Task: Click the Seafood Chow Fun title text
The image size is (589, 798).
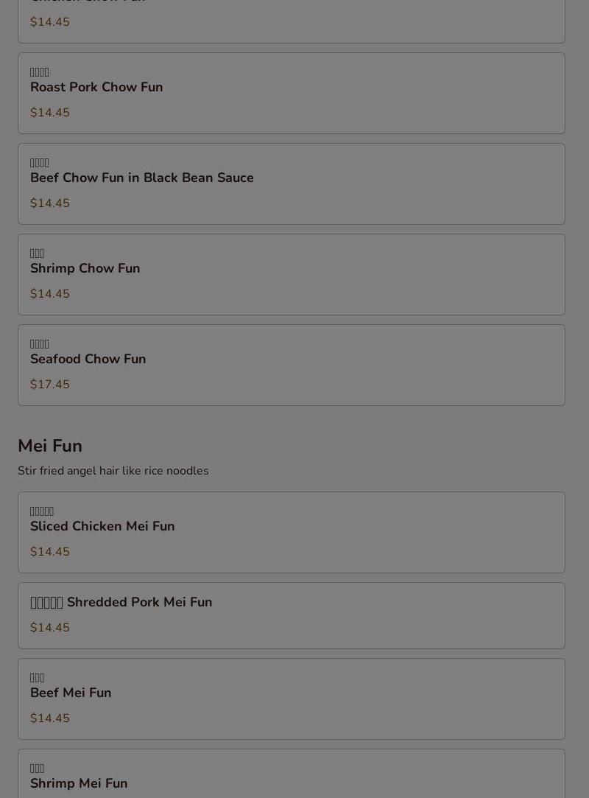Action: click(x=88, y=359)
